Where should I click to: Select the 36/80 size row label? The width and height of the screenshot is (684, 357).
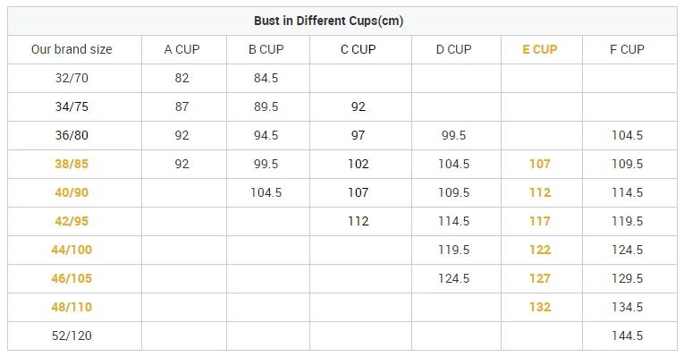(x=72, y=135)
